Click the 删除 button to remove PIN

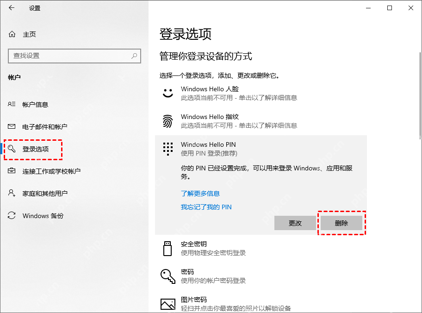(341, 223)
